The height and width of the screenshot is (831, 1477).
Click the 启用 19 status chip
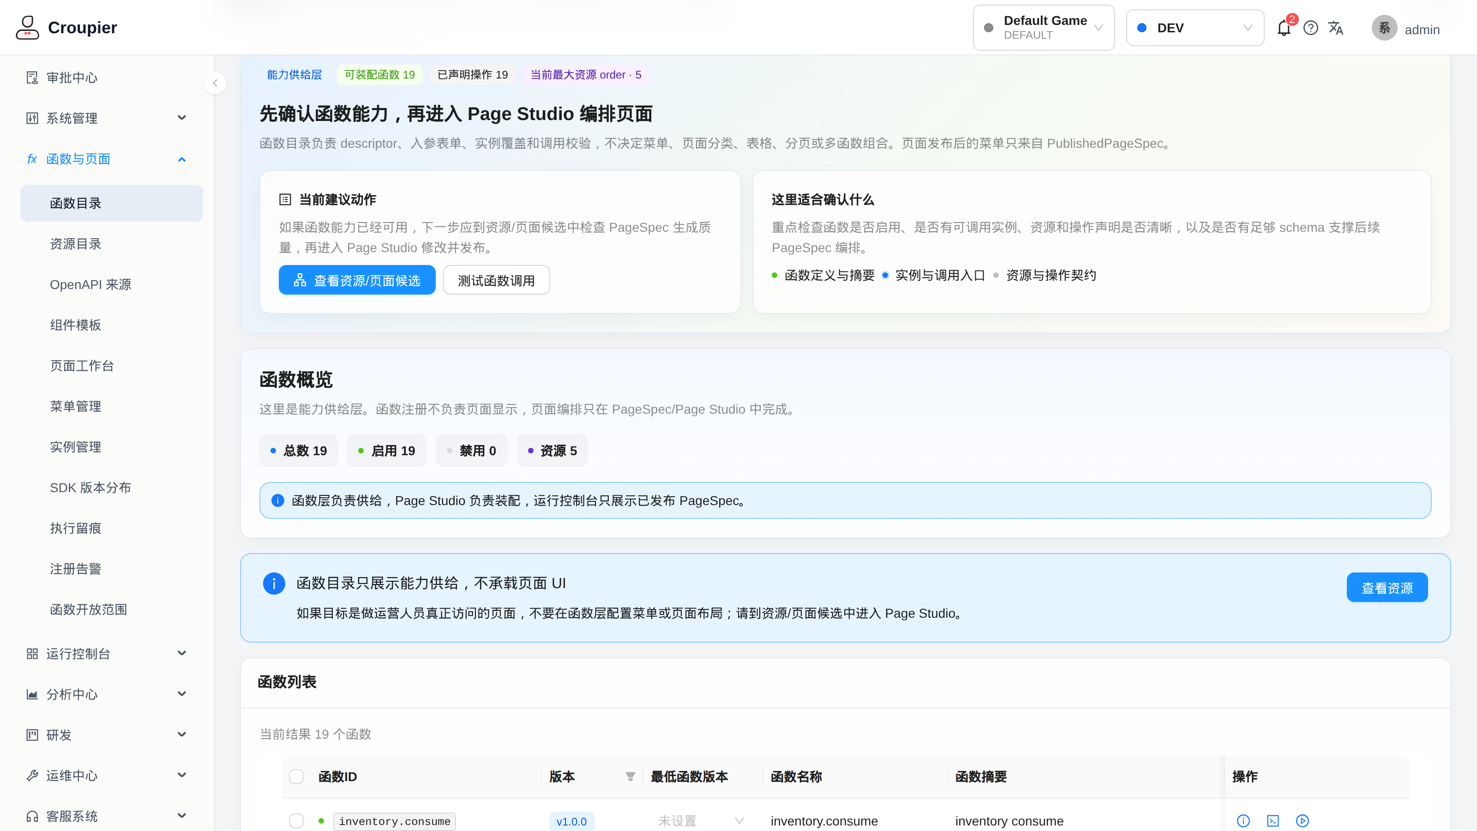(x=386, y=451)
